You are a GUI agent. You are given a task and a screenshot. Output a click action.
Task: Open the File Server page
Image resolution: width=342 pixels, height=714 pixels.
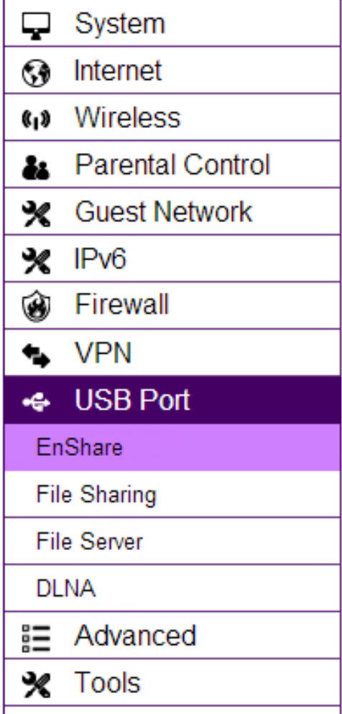[172, 541]
